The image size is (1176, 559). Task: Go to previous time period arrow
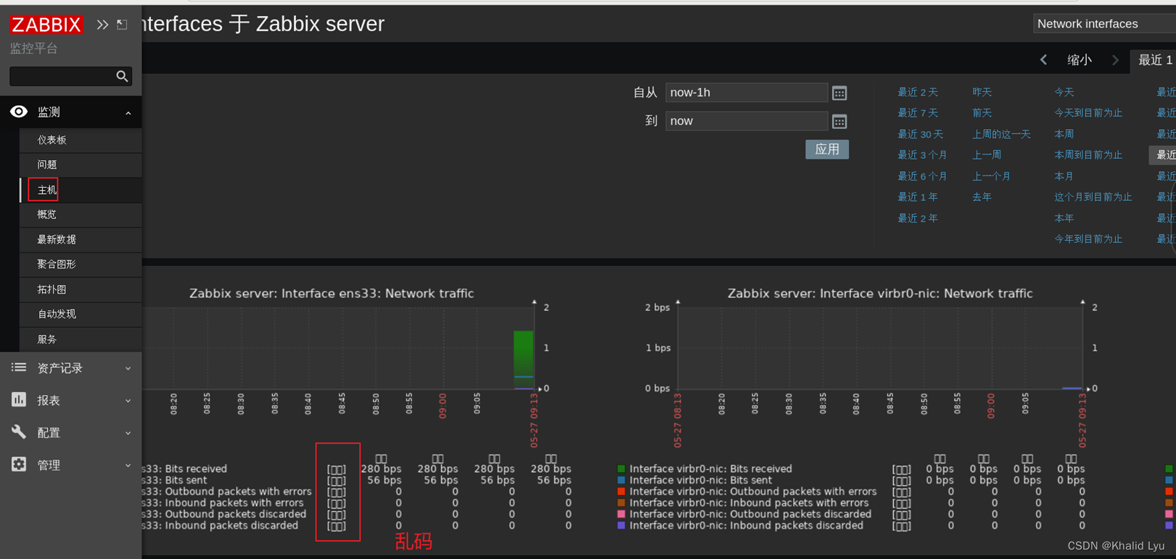pos(1043,60)
